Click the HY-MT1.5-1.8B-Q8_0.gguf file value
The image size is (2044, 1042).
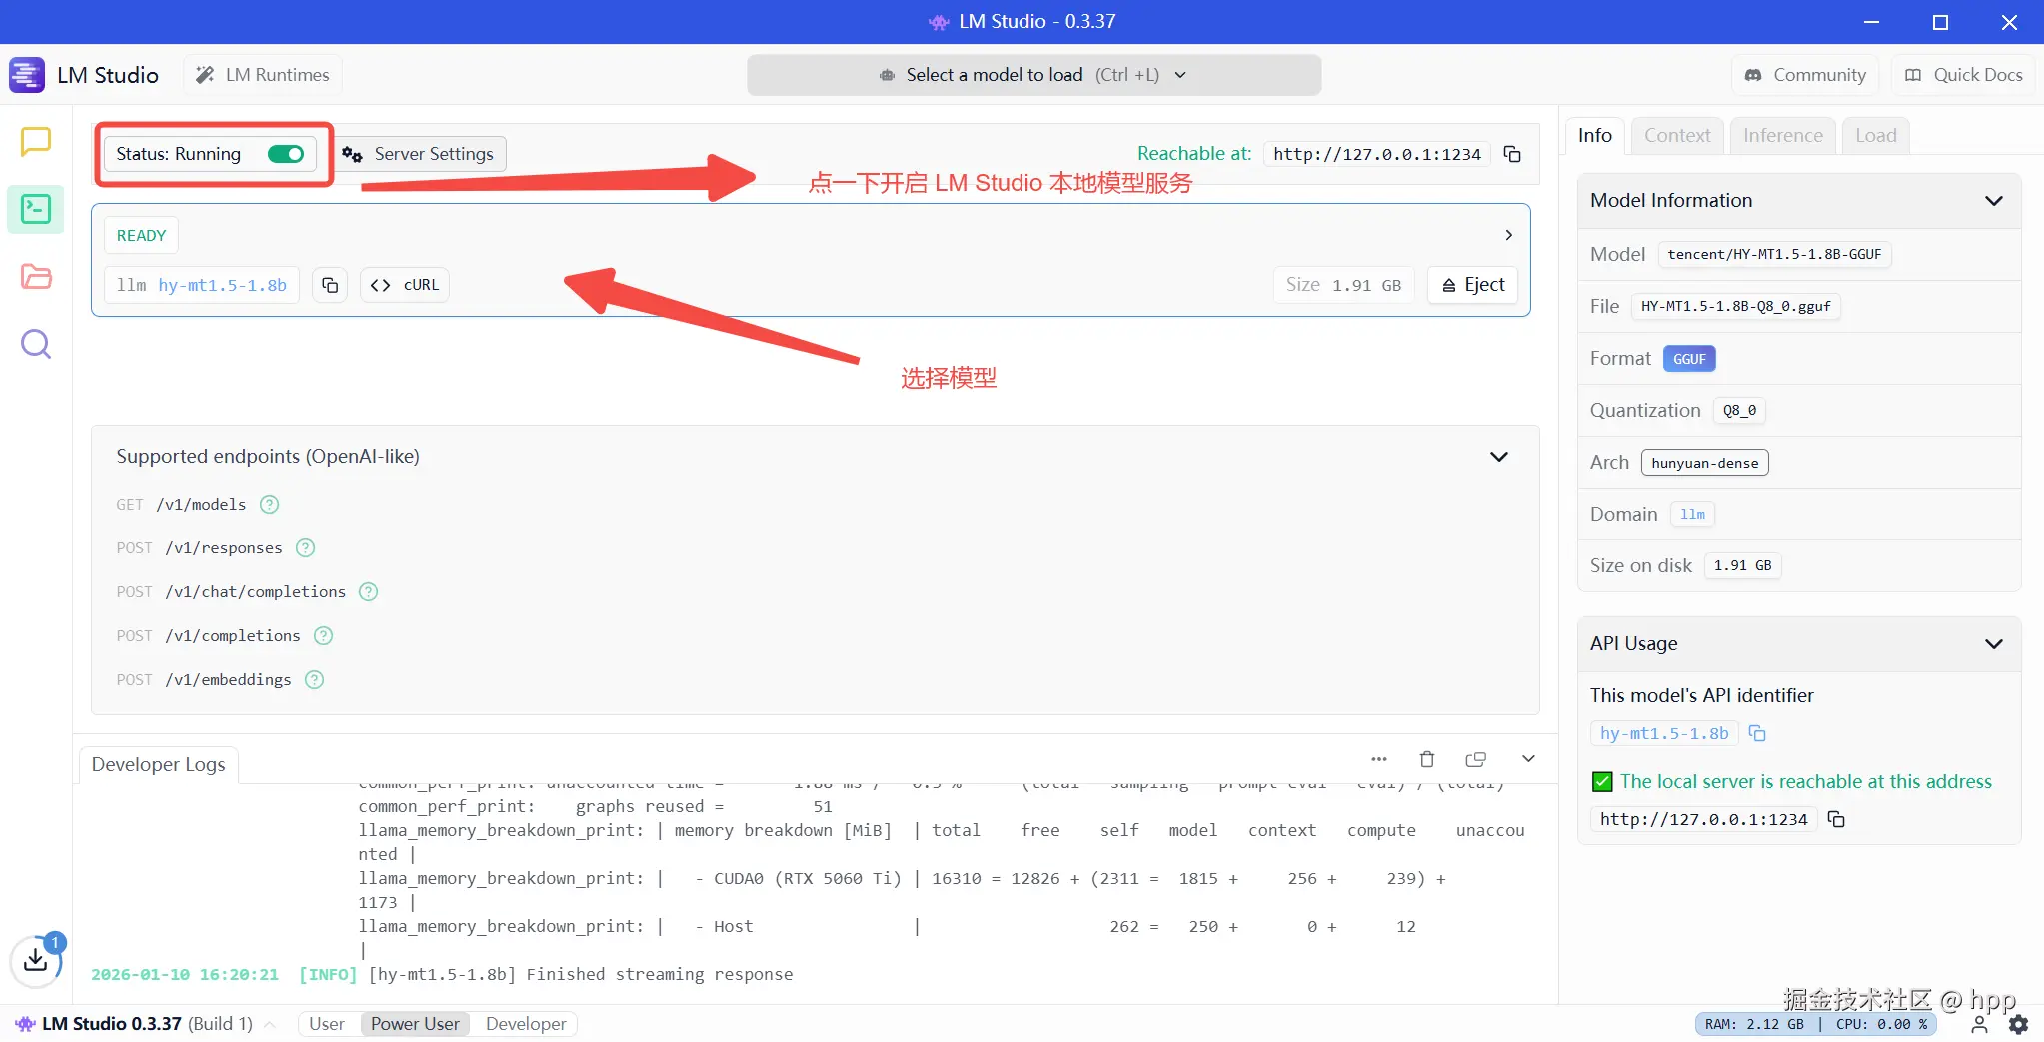[x=1735, y=307]
